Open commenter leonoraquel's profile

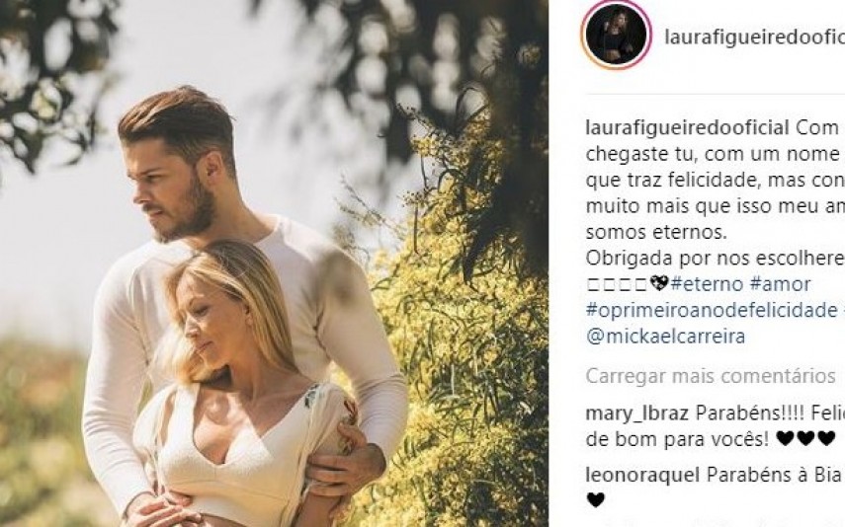(642, 475)
